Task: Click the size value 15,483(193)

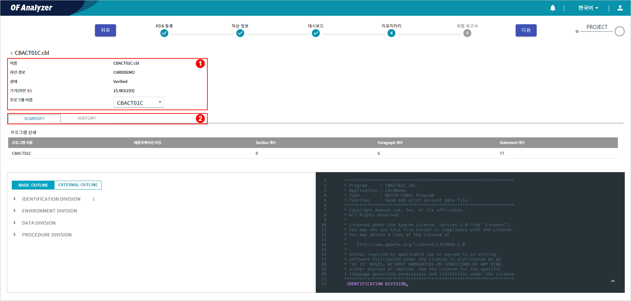Action: [124, 91]
